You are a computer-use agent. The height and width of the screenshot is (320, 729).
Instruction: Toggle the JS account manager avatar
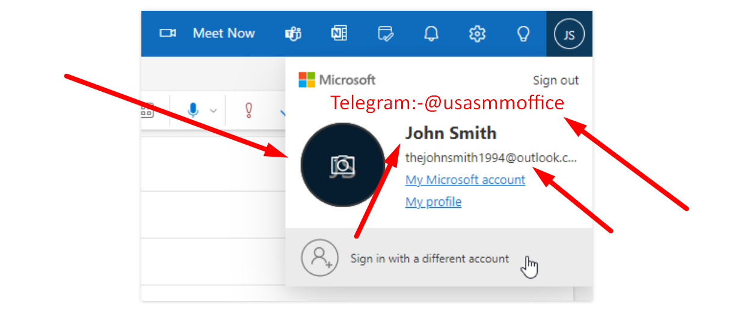[x=569, y=34]
